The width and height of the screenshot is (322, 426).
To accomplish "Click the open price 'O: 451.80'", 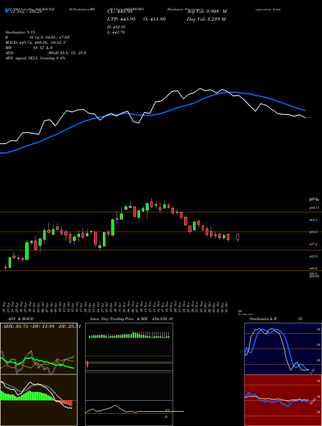I will [x=156, y=19].
